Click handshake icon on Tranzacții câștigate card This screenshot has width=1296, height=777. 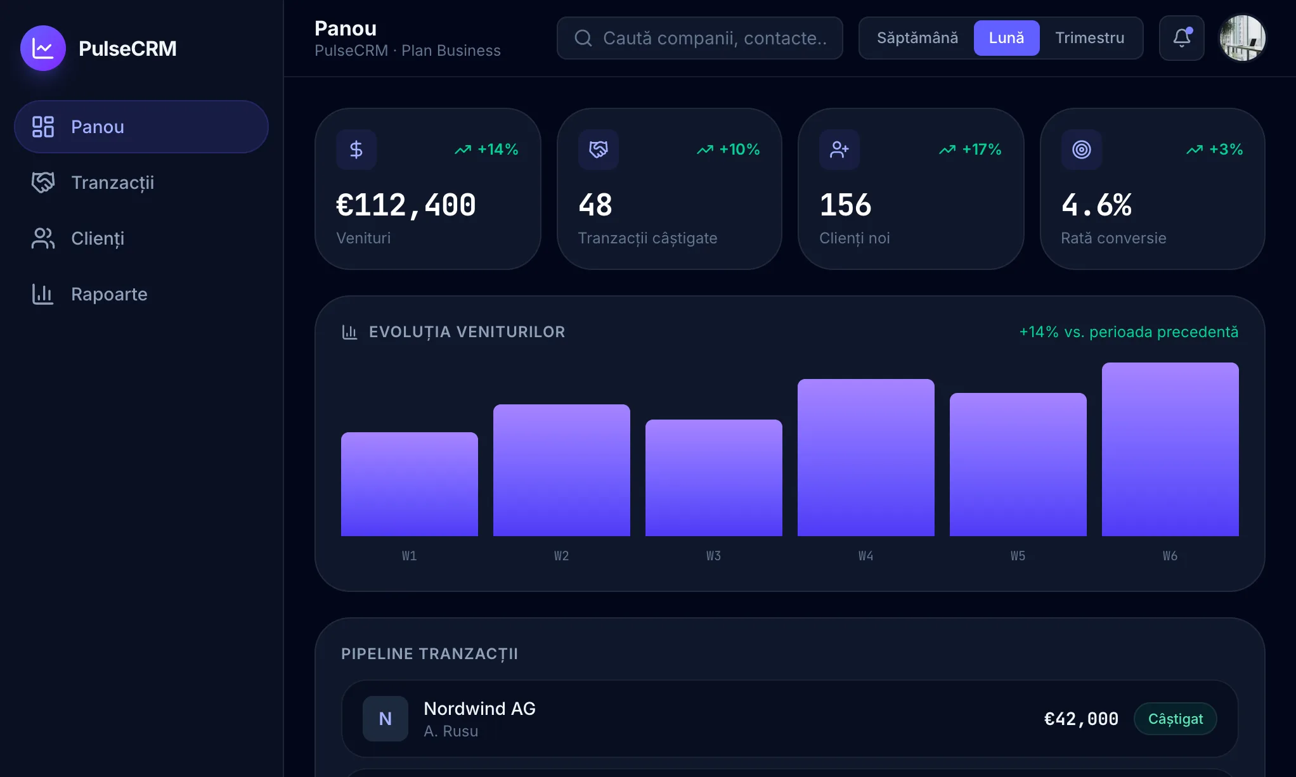pyautogui.click(x=599, y=150)
